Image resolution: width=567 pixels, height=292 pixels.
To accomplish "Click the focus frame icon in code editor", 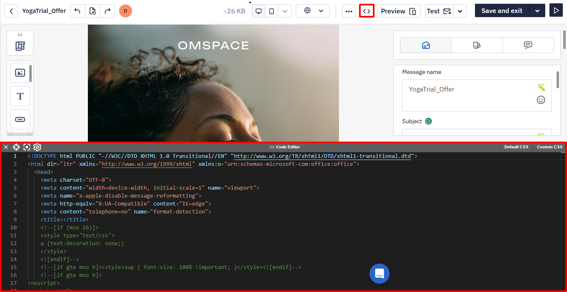I will point(27,147).
